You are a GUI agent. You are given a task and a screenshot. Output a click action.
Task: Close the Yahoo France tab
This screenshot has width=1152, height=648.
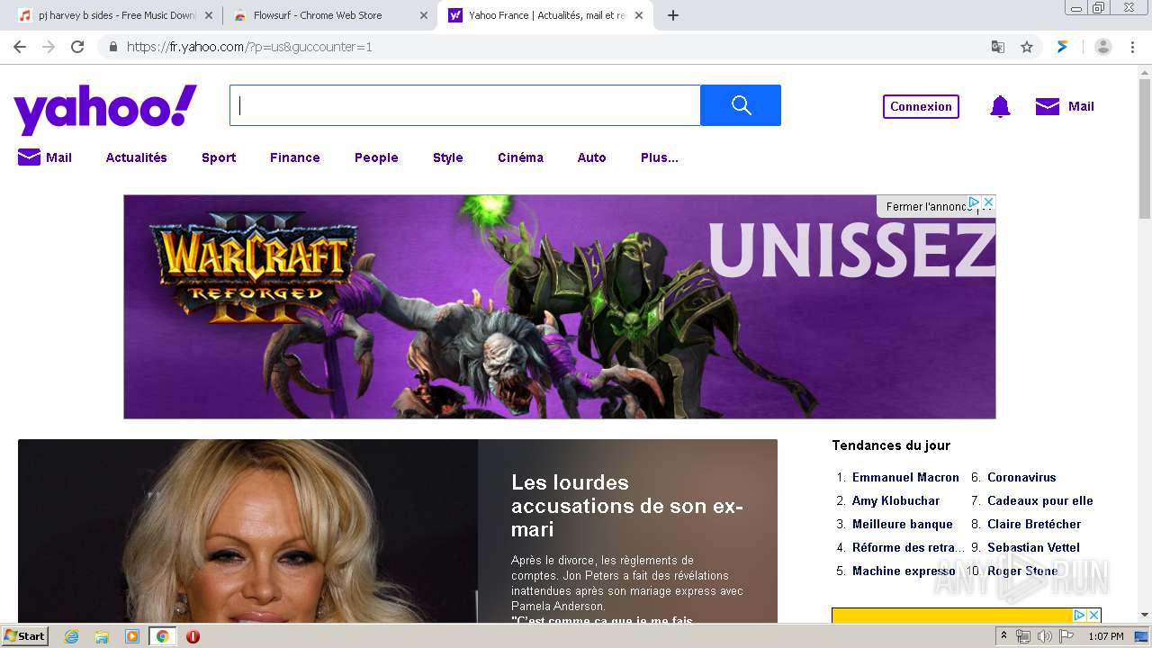[639, 15]
